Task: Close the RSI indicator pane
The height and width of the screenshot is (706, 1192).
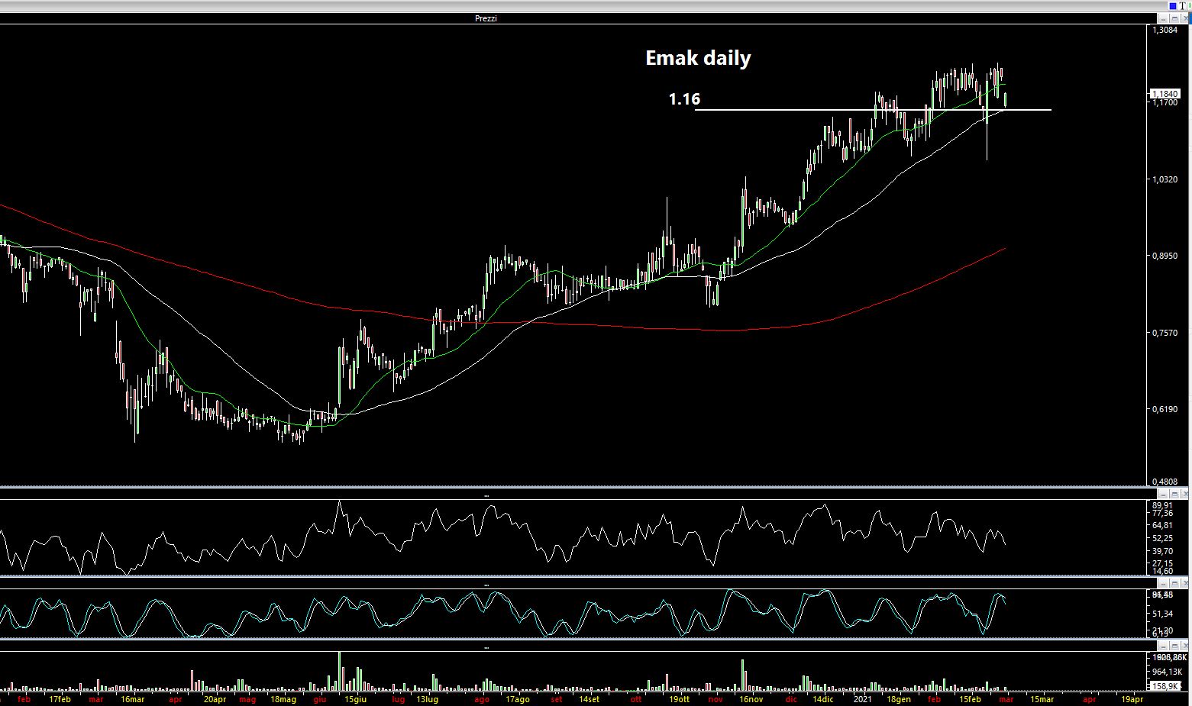Action: [1184, 494]
